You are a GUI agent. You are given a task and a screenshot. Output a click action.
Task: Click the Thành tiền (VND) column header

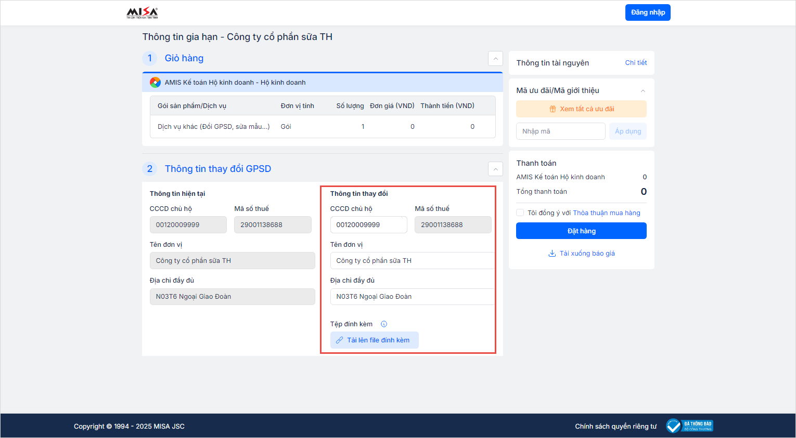(x=447, y=106)
